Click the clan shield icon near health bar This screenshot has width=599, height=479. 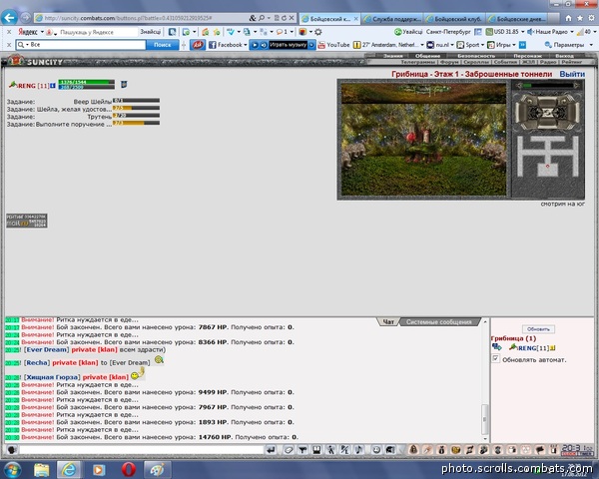click(x=124, y=85)
